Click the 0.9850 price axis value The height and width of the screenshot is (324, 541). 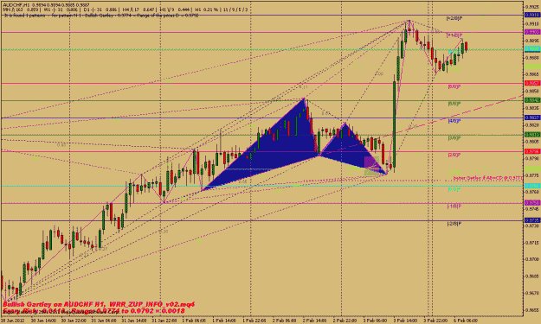[532, 91]
